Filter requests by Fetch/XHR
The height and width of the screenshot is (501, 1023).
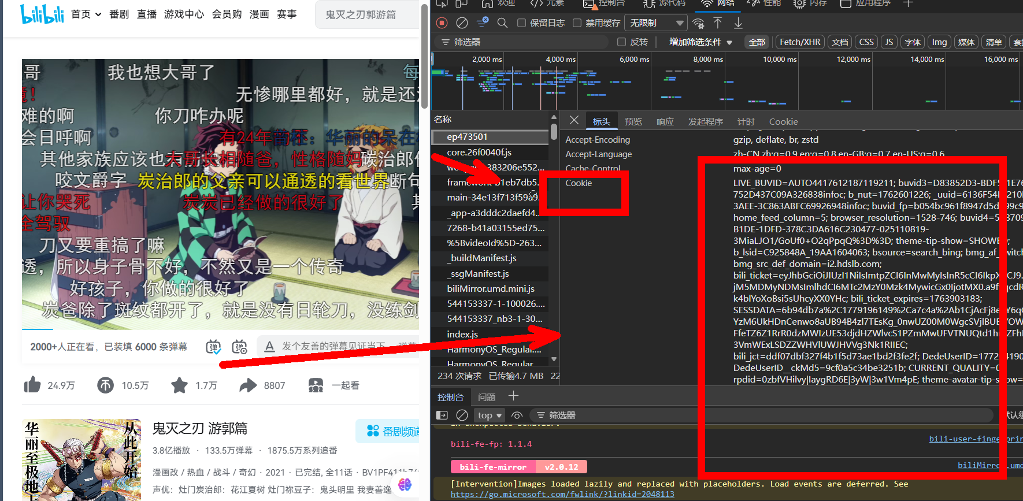(x=800, y=42)
